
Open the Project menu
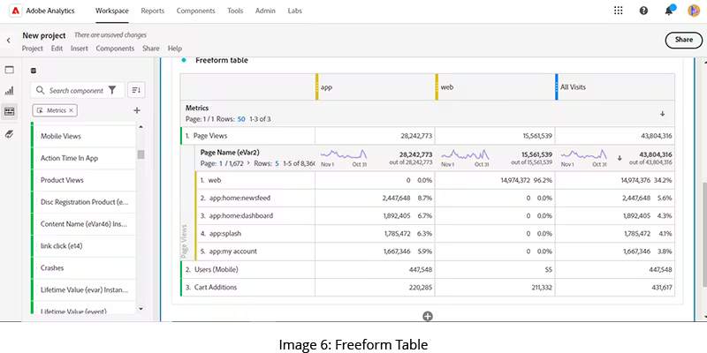[x=33, y=49]
